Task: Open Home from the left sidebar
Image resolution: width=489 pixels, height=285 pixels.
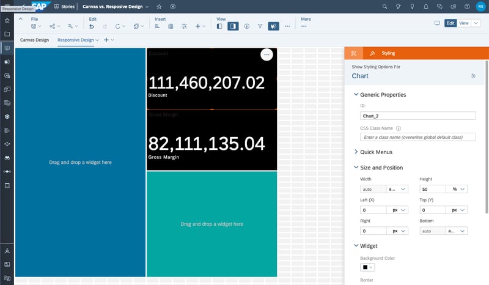Action: pyautogui.click(x=7, y=21)
